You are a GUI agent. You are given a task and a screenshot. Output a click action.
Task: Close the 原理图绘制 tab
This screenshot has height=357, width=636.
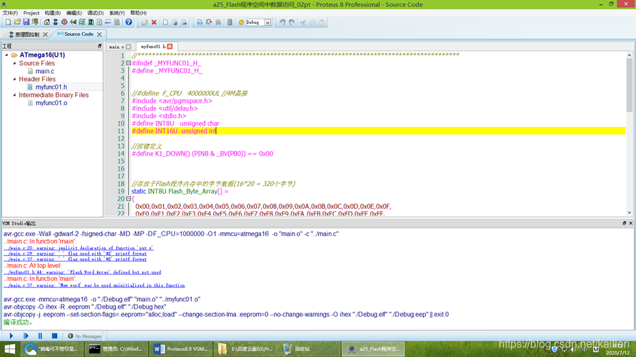45,34
